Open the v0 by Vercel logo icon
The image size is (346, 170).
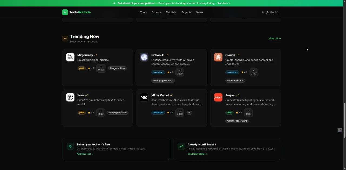click(x=144, y=97)
